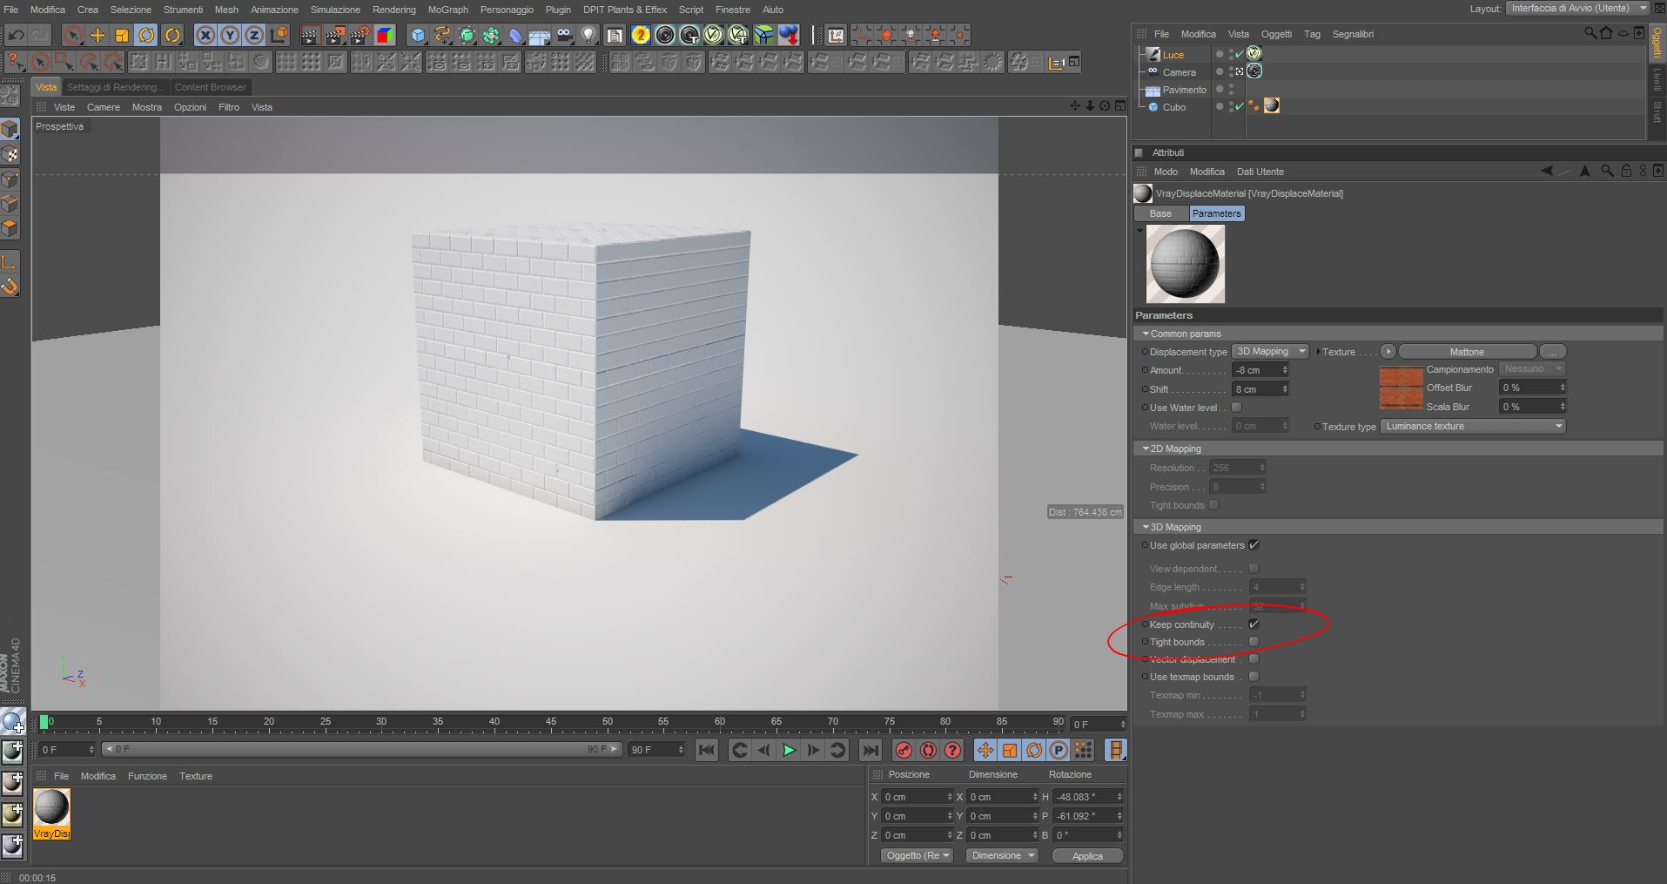Uncheck Use global parameters
This screenshot has width=1667, height=884.
point(1254,545)
